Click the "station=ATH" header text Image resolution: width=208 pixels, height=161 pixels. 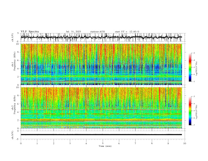(97, 32)
